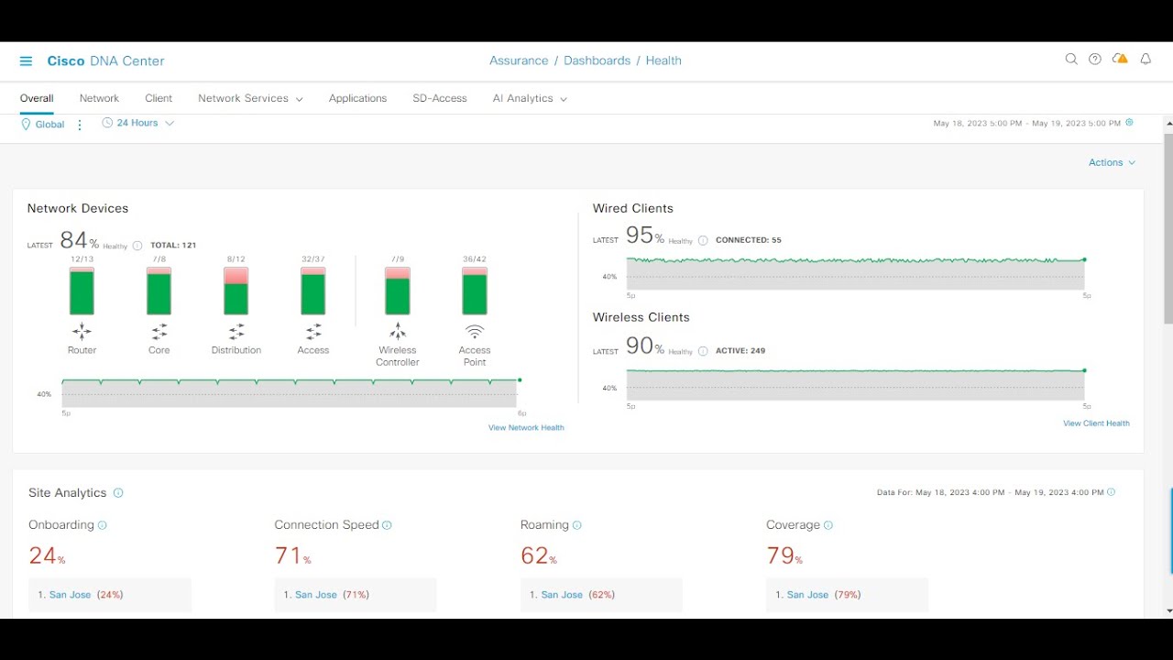Image resolution: width=1173 pixels, height=660 pixels.
Task: Click San Jose under Coverage
Action: click(x=807, y=595)
